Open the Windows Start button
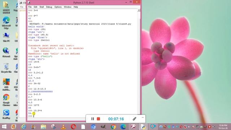231x130 pixels. click(x=4, y=127)
